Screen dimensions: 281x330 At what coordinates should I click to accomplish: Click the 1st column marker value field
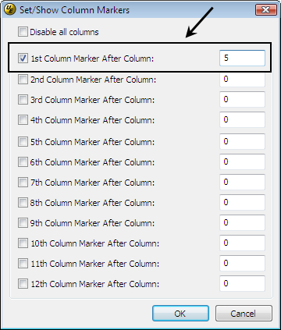[242, 58]
